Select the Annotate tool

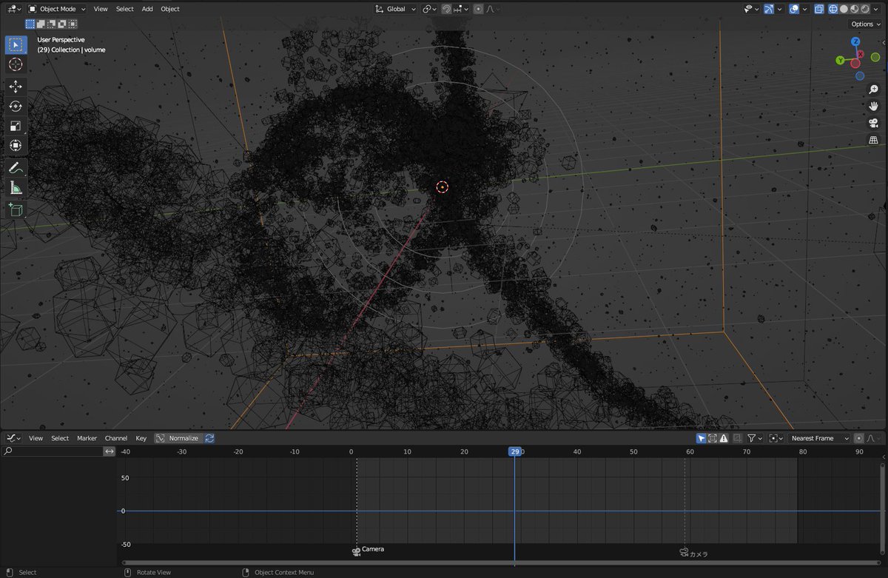click(16, 169)
